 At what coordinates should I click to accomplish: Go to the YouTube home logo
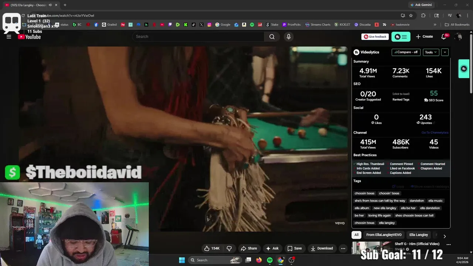[x=29, y=37]
